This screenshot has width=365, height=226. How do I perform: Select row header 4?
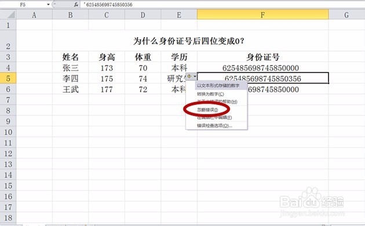(8, 67)
